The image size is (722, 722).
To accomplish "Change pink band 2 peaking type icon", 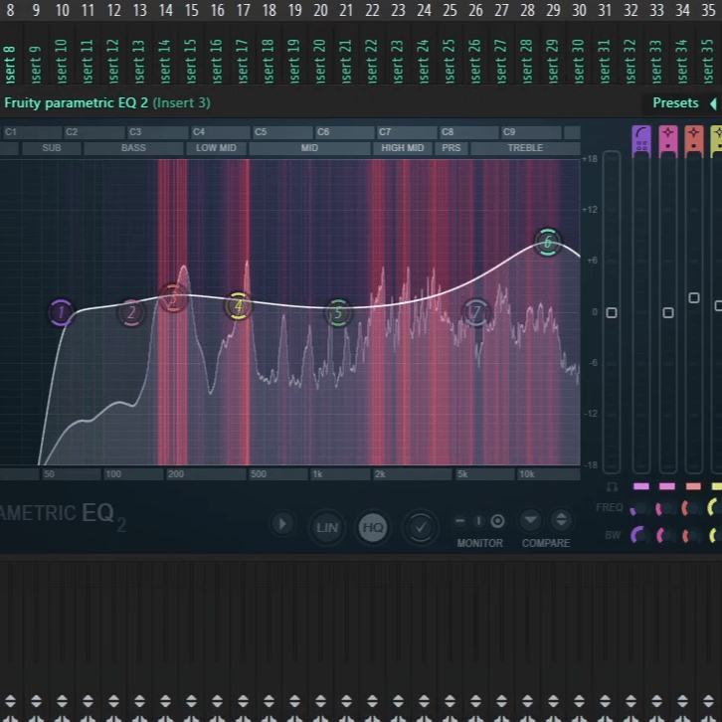I will pos(667,132).
